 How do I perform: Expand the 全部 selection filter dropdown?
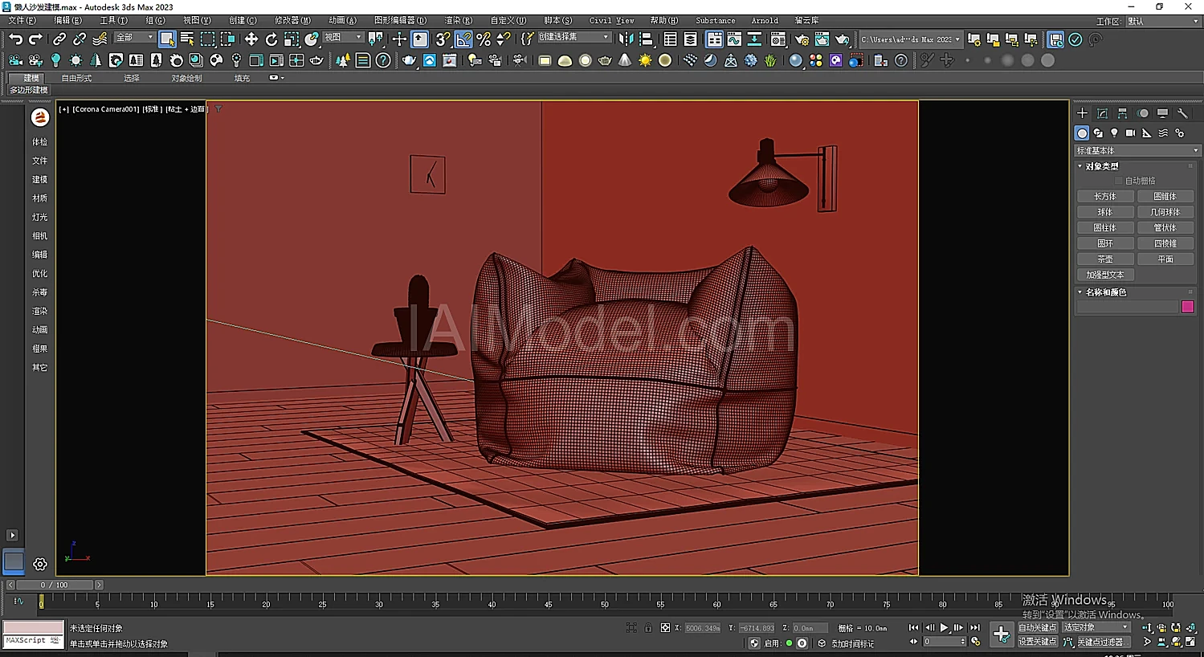(134, 38)
